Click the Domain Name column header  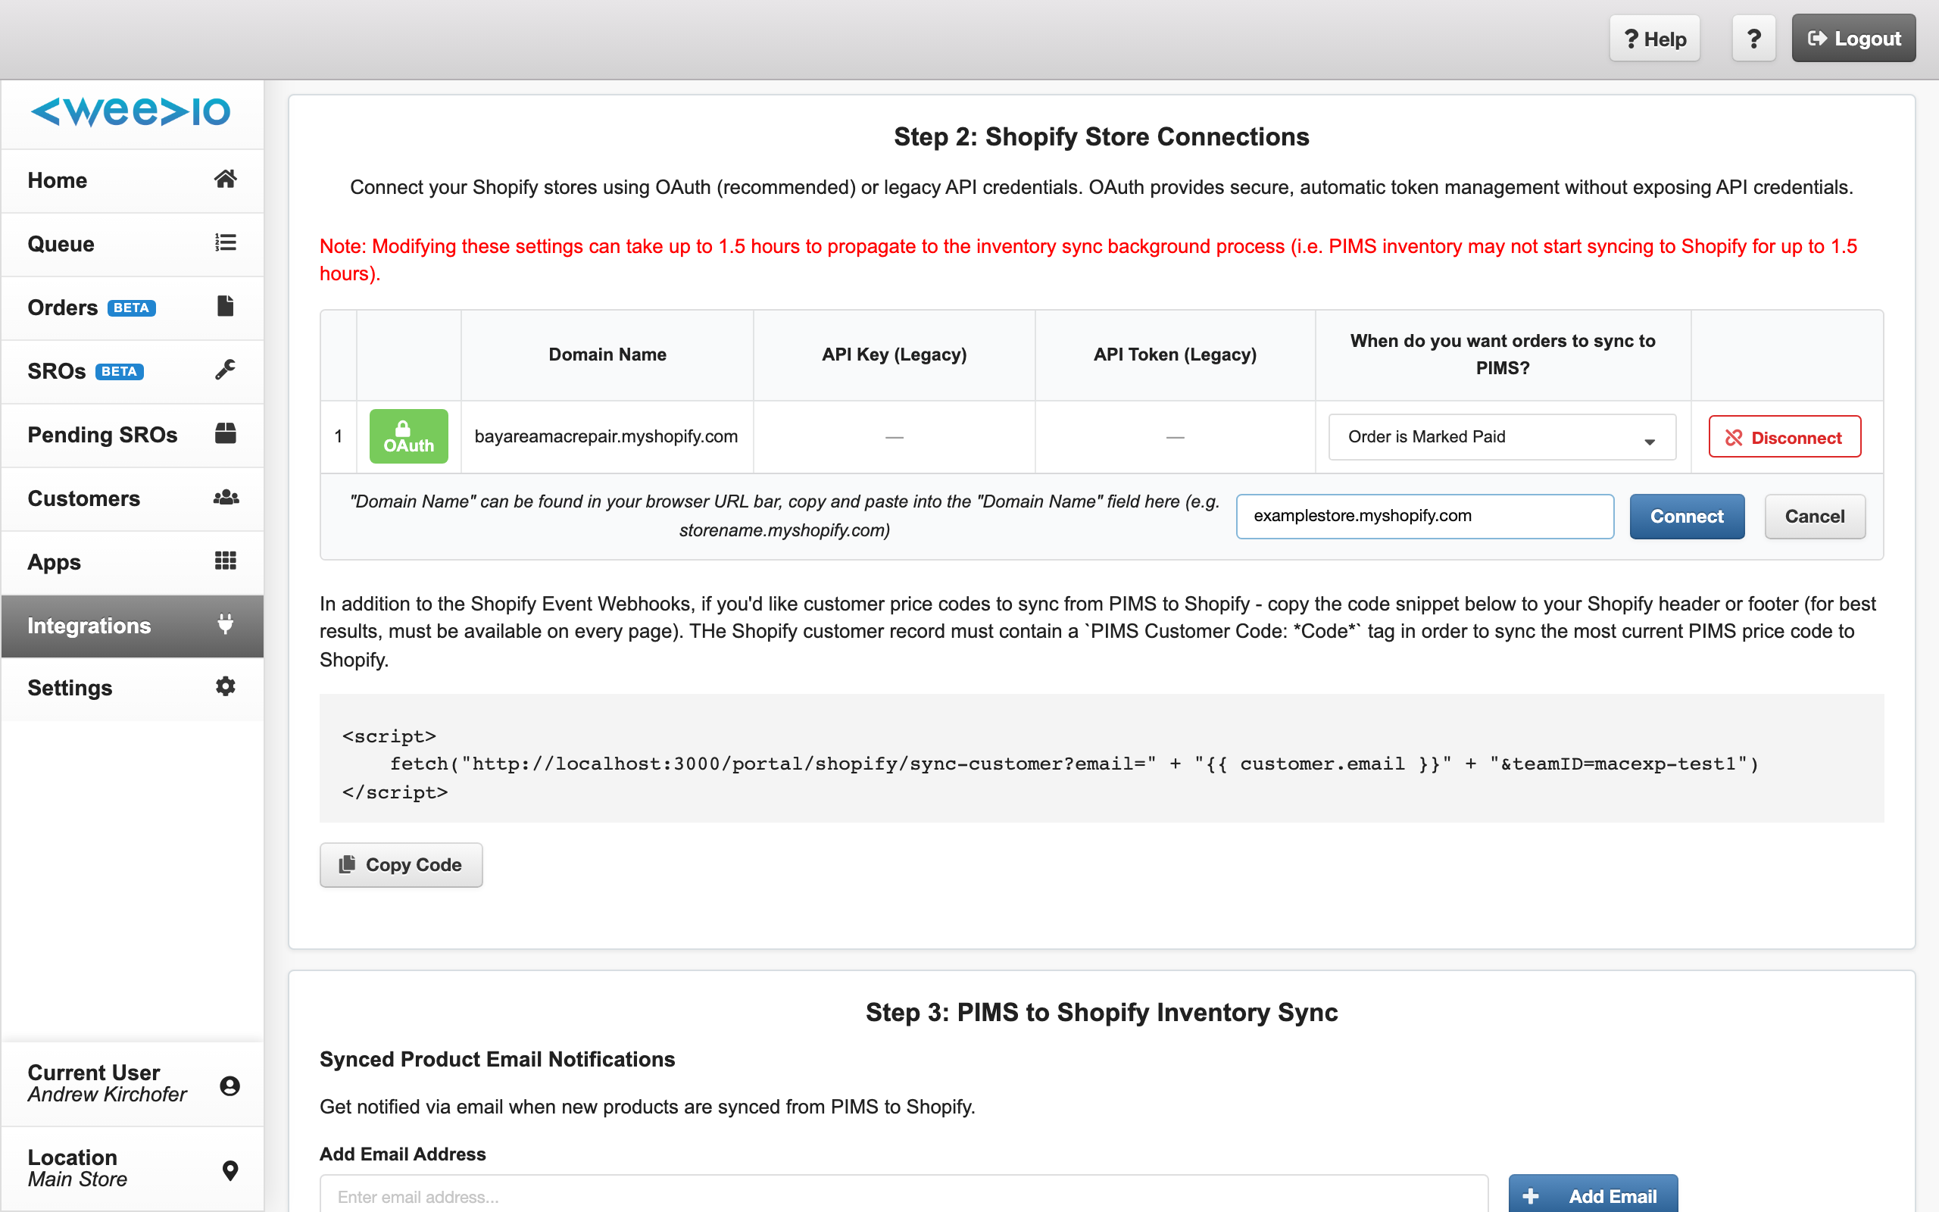607,355
